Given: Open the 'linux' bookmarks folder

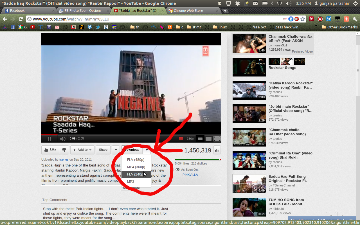Looking at the screenshot, I should (220, 27).
